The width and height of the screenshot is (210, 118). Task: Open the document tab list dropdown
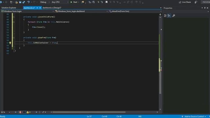coord(161,8)
